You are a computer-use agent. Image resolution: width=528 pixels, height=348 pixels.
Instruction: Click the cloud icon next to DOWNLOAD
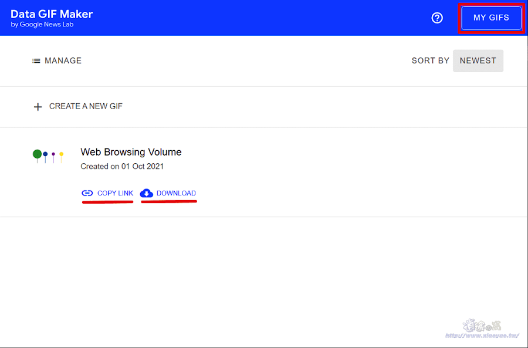[147, 193]
